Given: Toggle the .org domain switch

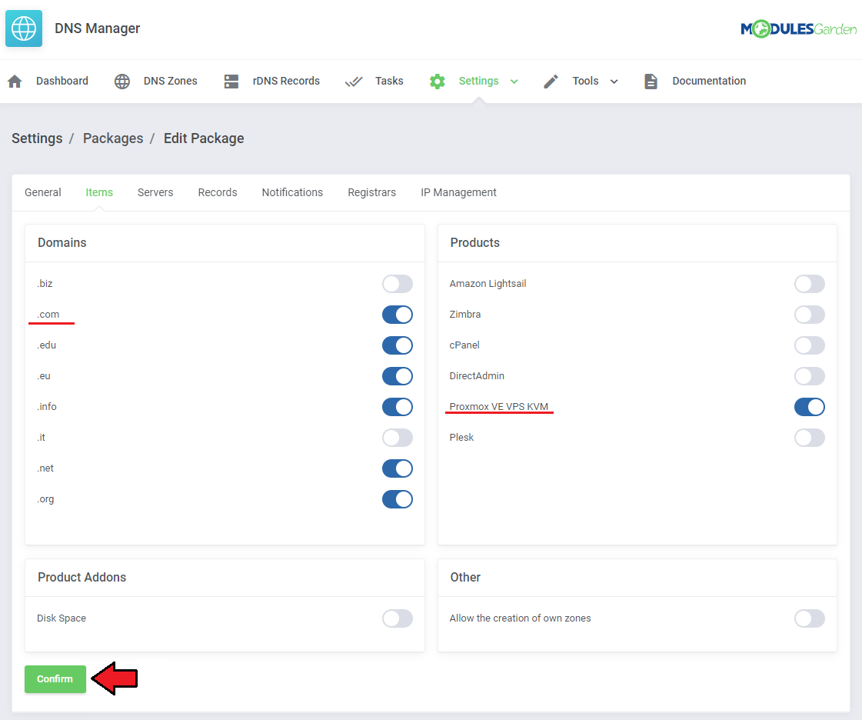Looking at the screenshot, I should (x=398, y=499).
